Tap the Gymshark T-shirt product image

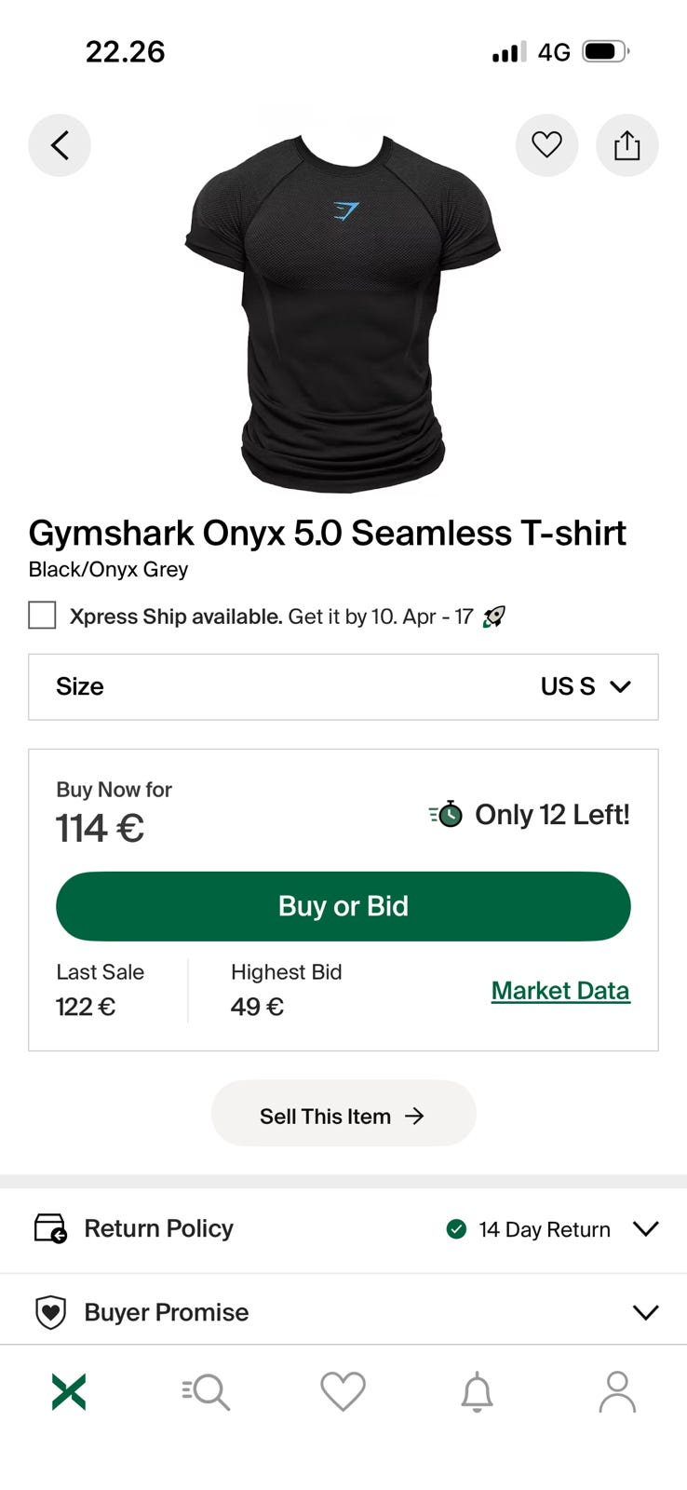coord(343,312)
